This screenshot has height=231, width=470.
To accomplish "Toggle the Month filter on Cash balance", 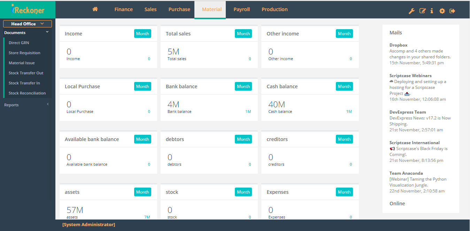I will tap(344, 86).
